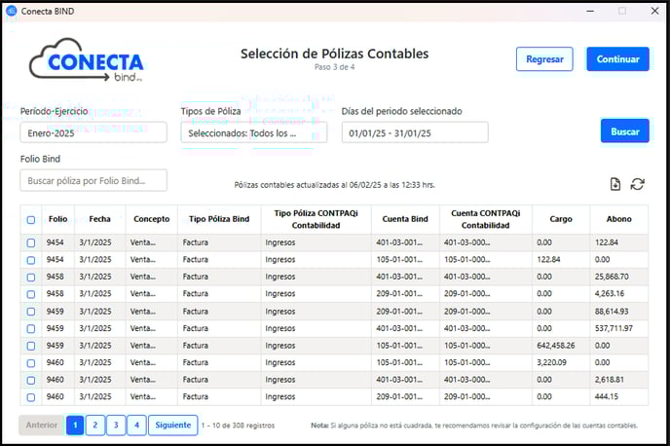The image size is (670, 446).
Task: Click the Selección de Pólizas Contables heading
Action: (x=335, y=54)
